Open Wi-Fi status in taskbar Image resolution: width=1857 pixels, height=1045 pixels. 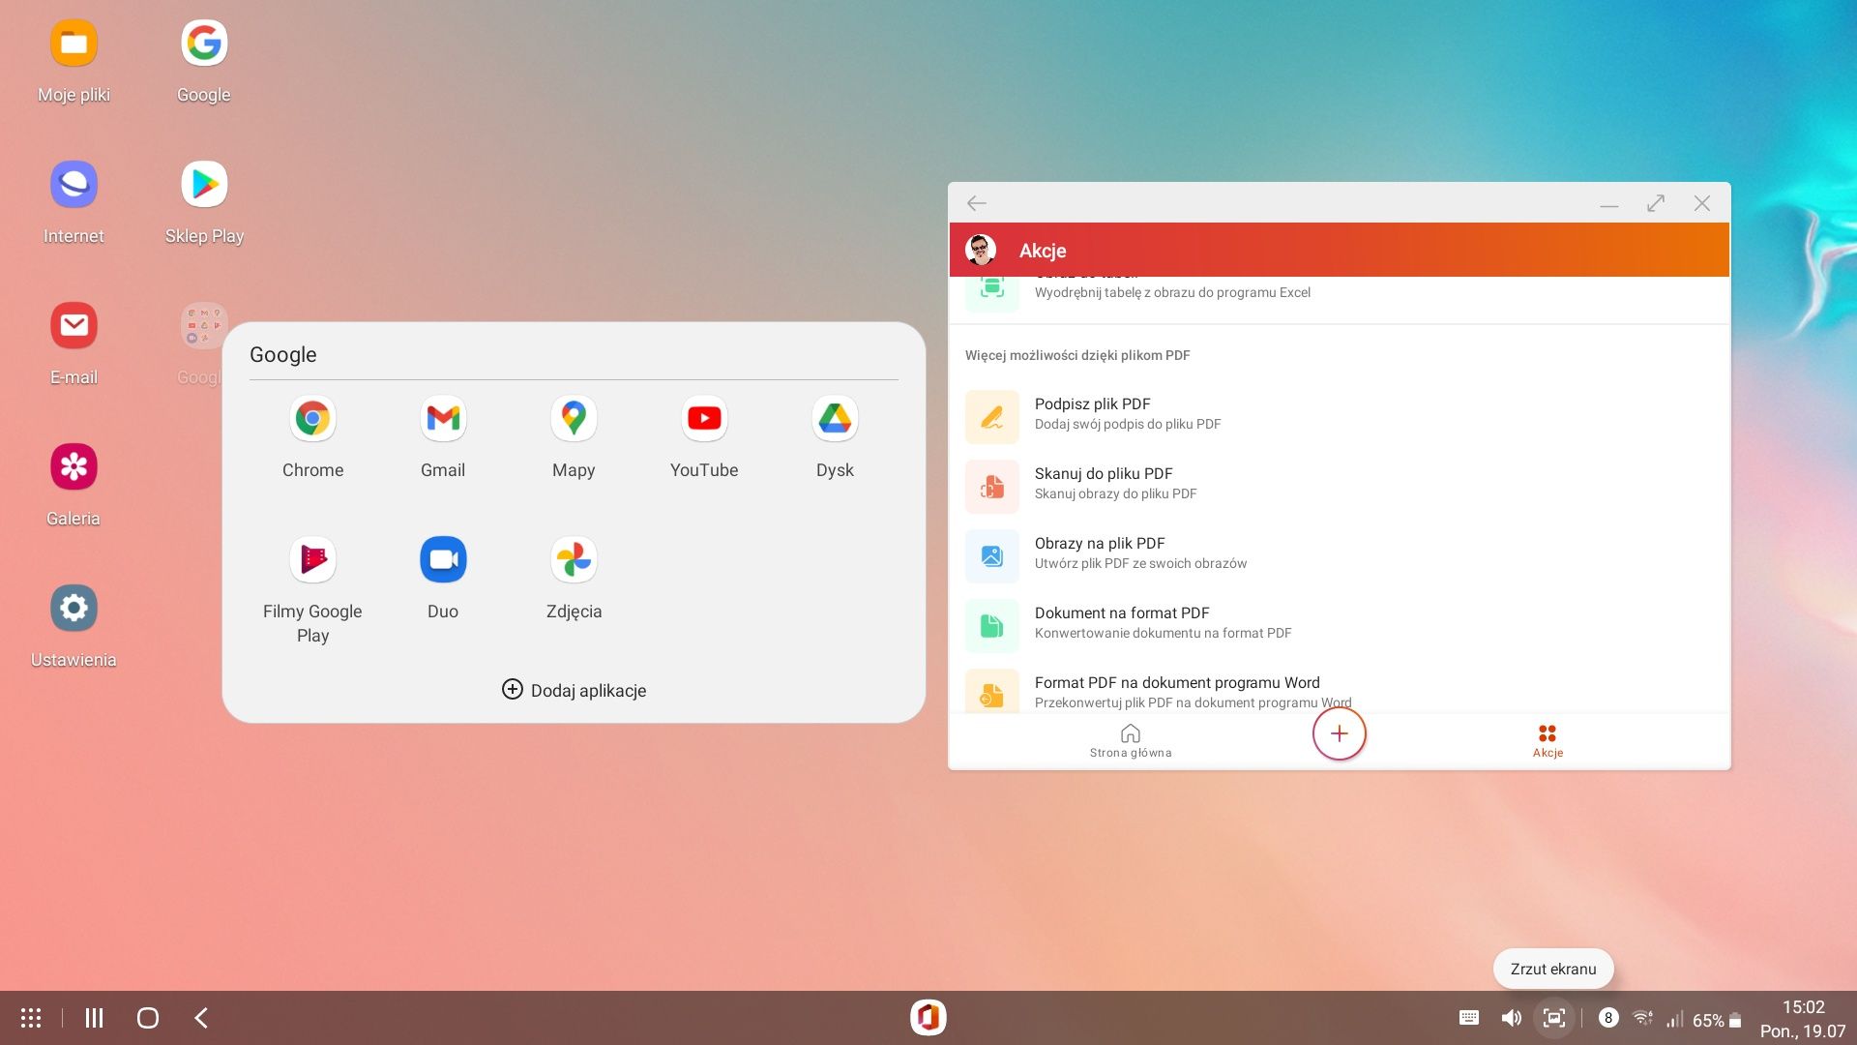click(x=1642, y=1018)
